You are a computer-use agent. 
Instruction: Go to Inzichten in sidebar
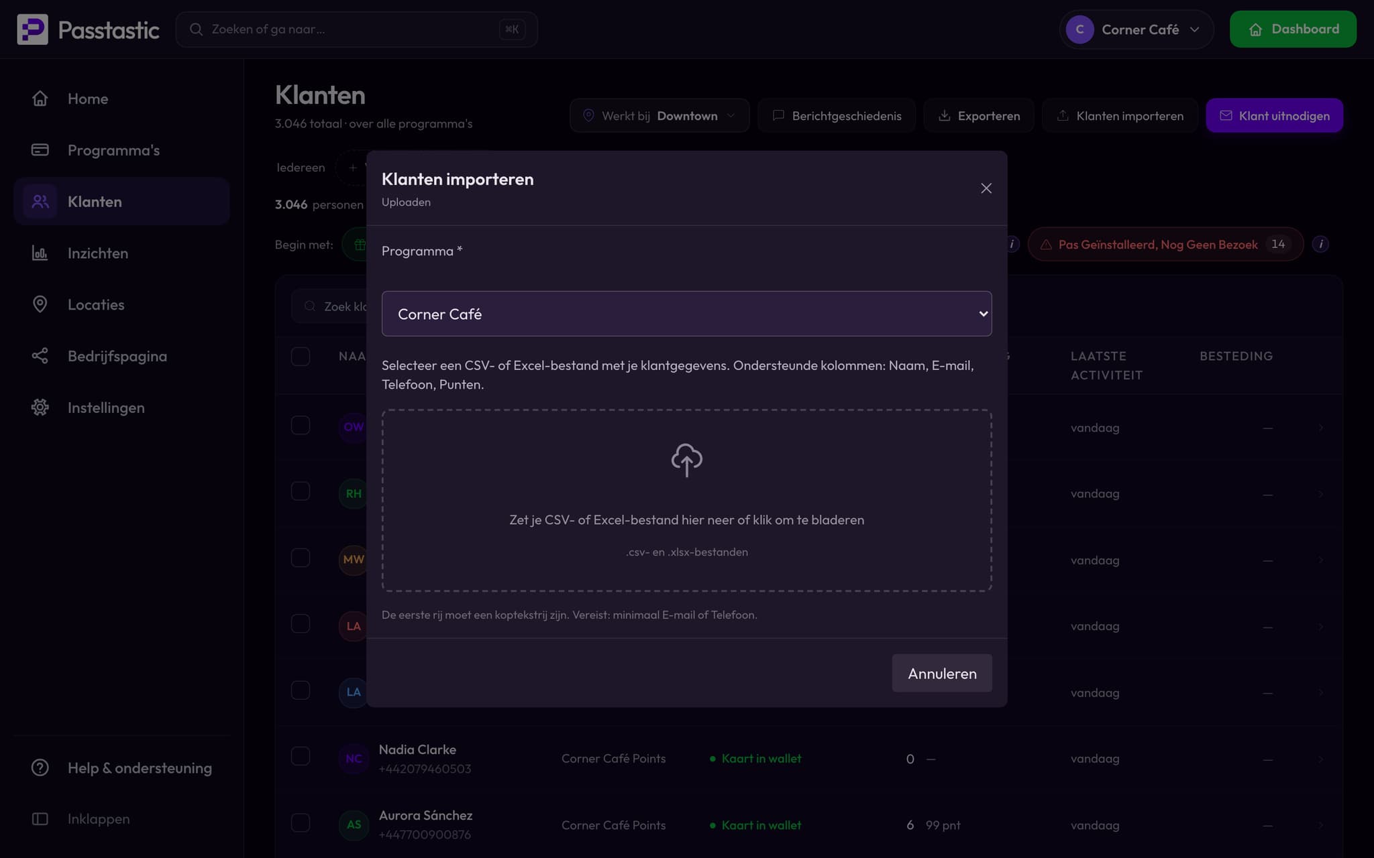[121, 253]
